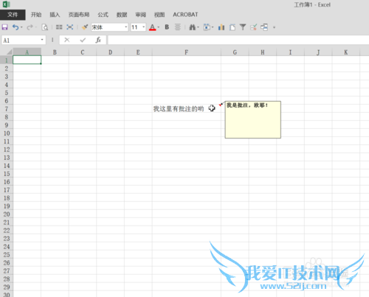Screen dimensions: 369x297
Task: Click the Enter checkmark in formula bar
Action: [83, 40]
